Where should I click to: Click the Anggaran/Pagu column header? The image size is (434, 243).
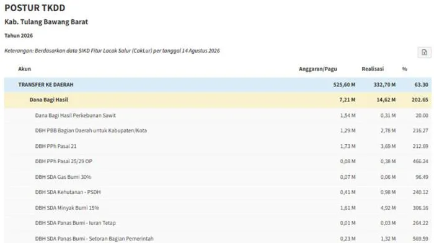(x=317, y=69)
